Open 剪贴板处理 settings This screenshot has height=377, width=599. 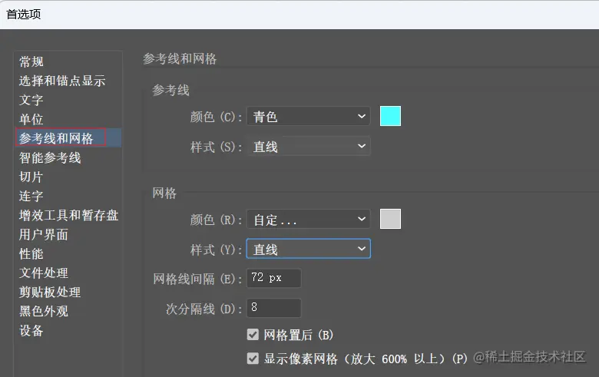pos(50,293)
